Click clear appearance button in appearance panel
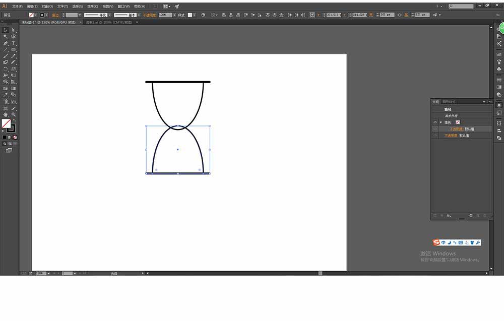This screenshot has height=321, width=504. pos(471,216)
